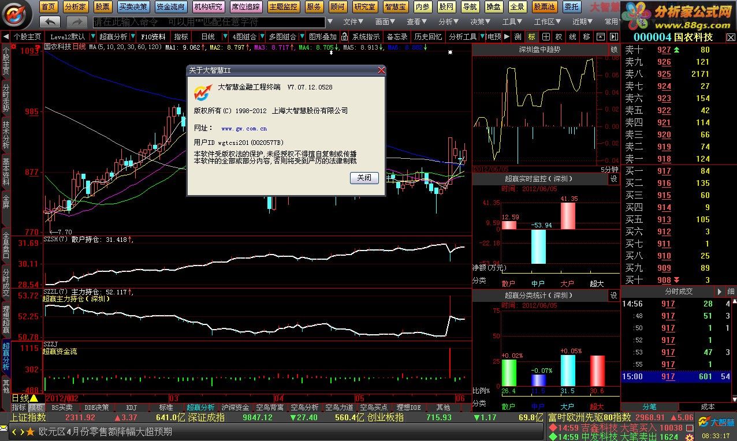Open the 历史回忆 toolbar button
The height and width of the screenshot is (441, 737).
[x=428, y=36]
